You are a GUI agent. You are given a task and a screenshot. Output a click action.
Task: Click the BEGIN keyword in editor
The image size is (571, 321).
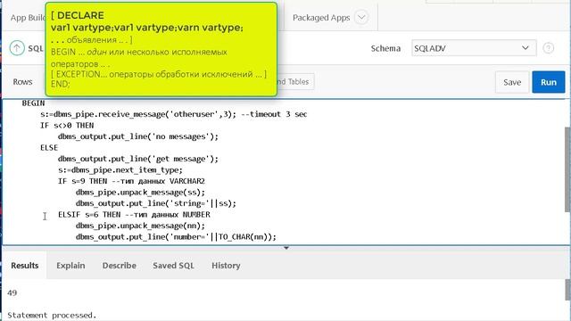click(x=33, y=103)
